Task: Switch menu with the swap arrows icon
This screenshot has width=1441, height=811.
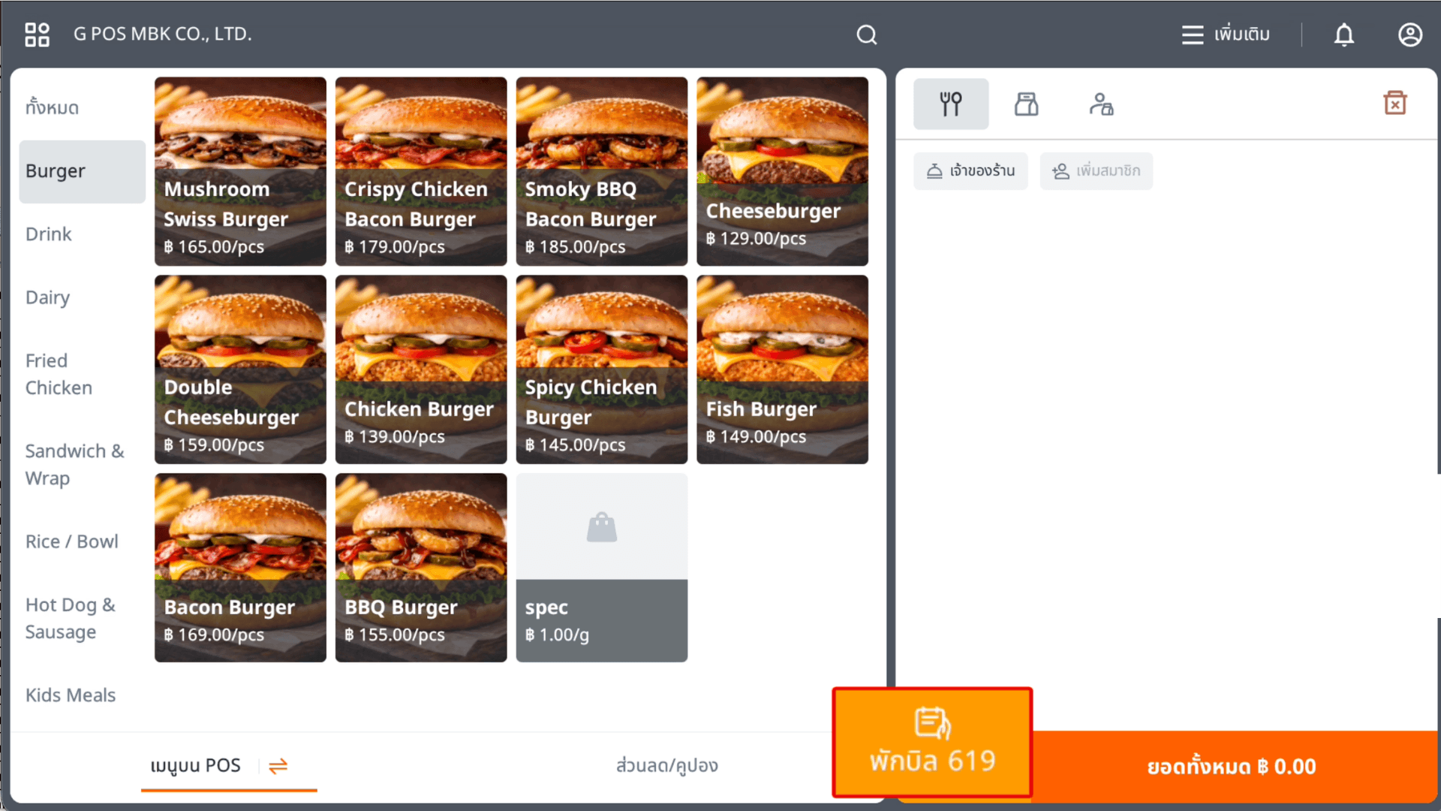Action: (278, 766)
